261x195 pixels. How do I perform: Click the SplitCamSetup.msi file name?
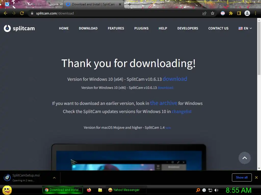pos(26,175)
